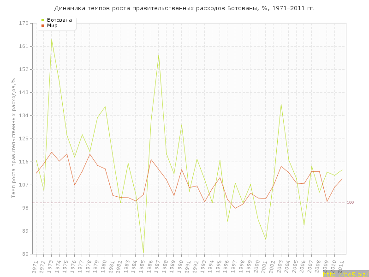Image resolution: width=369 pixels, height=277 pixels.
Task: Click Botswana's highest peak at 1973
Action: [52, 39]
